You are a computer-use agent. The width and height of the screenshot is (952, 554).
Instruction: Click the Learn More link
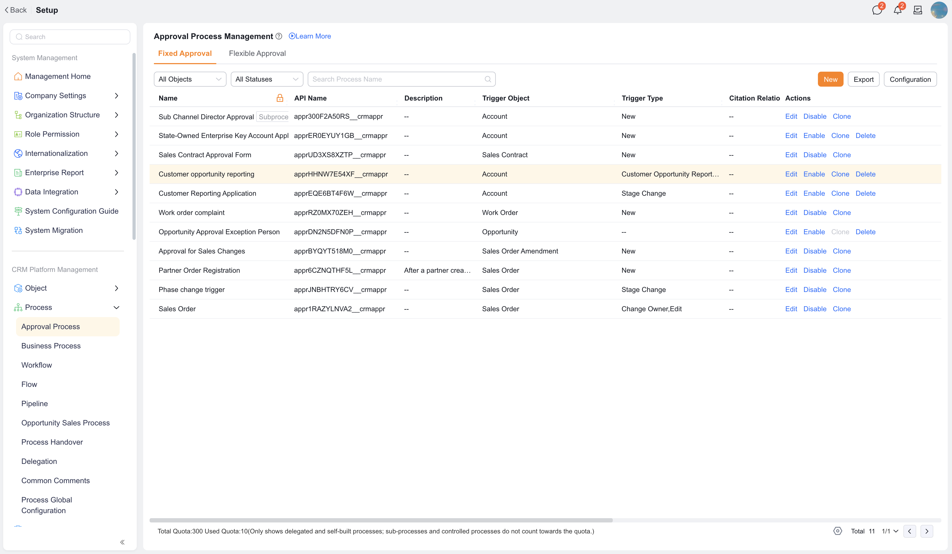[310, 36]
